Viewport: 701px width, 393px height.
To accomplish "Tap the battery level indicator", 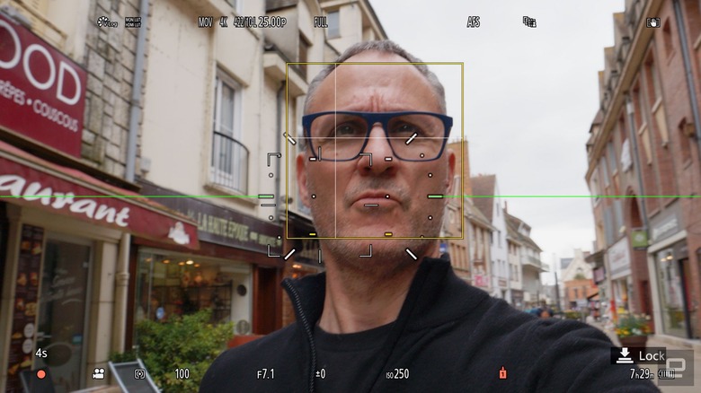I will [x=667, y=373].
